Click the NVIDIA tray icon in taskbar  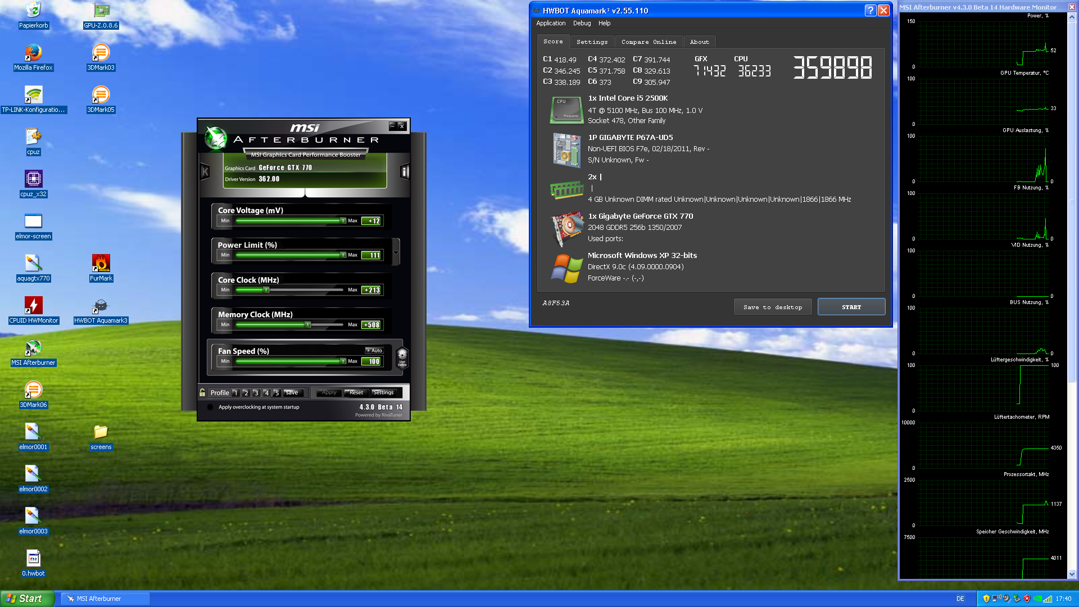pos(1037,599)
